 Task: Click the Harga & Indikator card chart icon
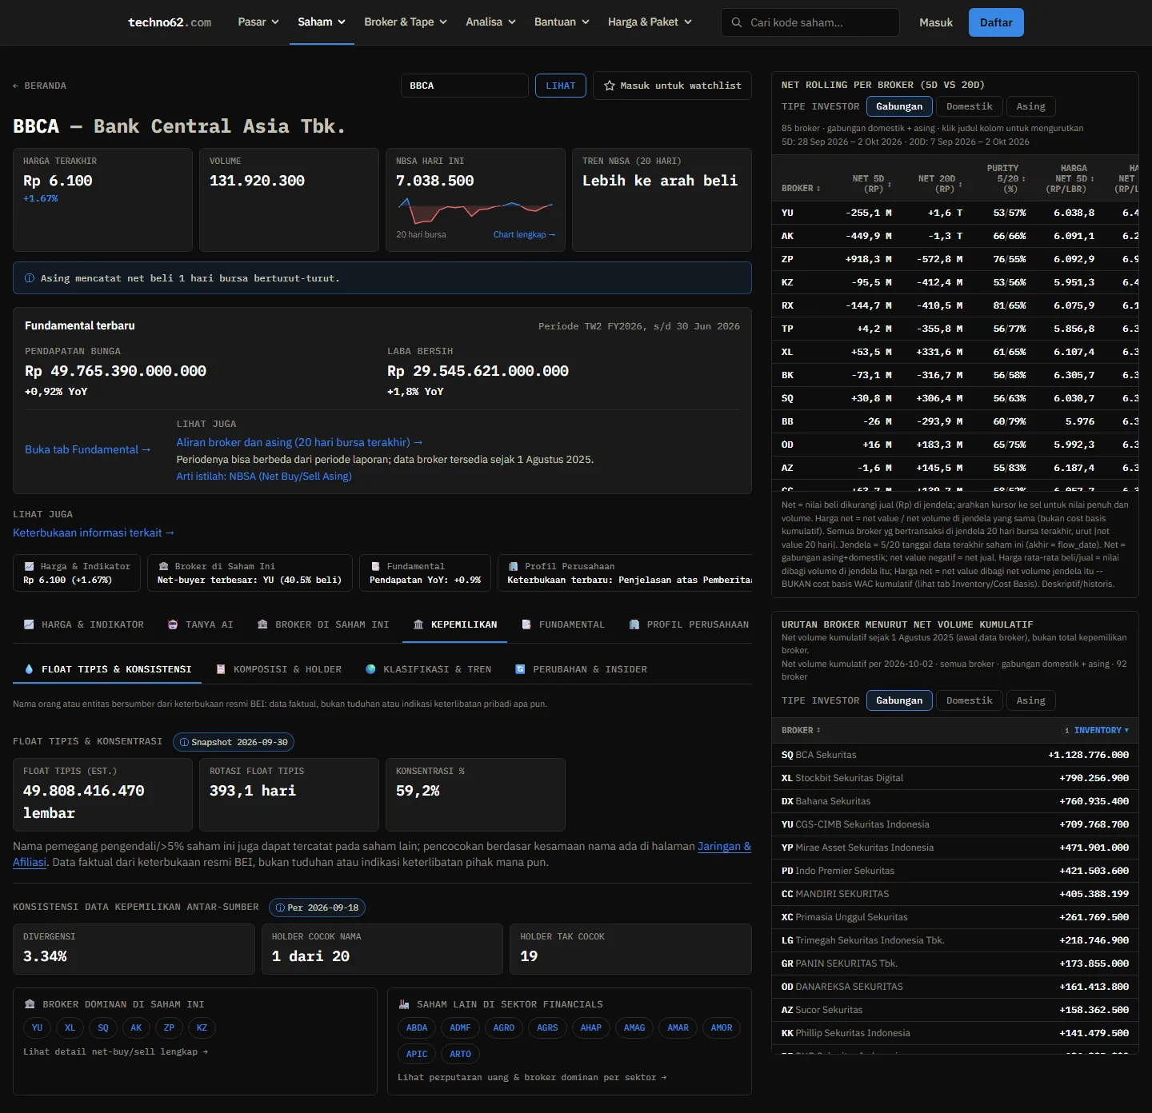[x=29, y=566]
